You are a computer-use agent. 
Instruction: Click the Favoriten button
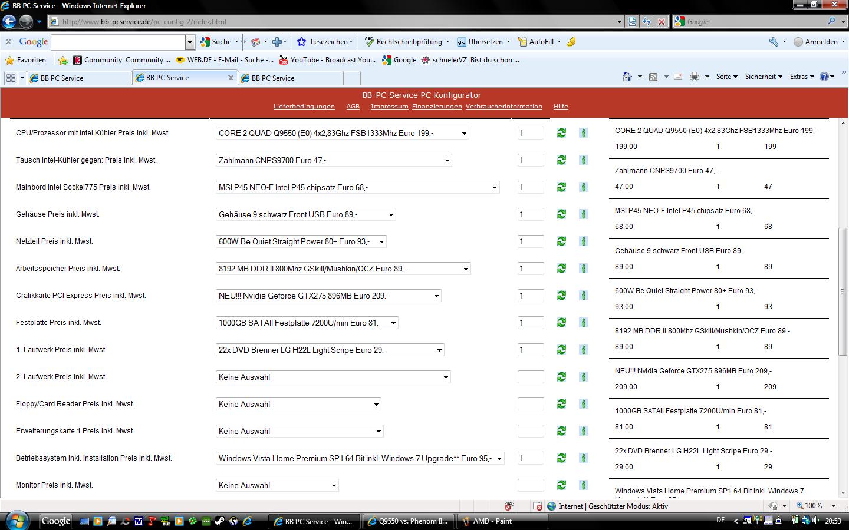click(25, 60)
